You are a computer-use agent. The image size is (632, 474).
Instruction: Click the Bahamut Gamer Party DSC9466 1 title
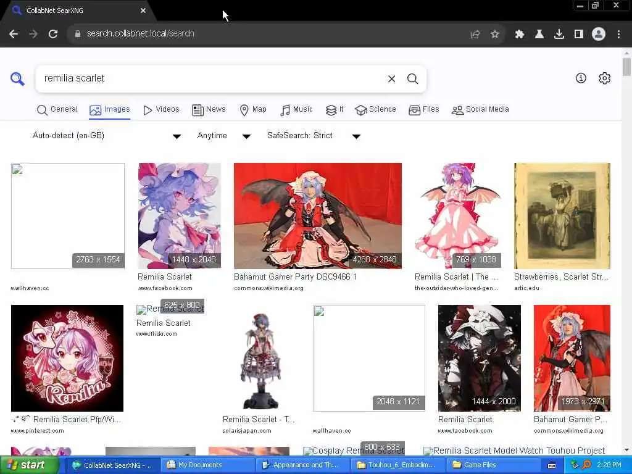coord(295,277)
